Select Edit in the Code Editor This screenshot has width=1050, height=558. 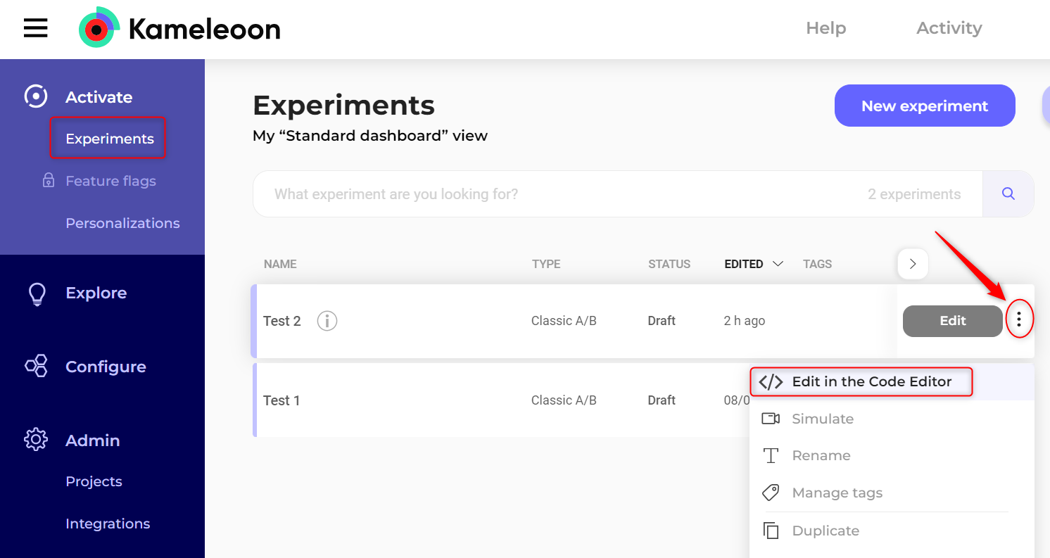[x=871, y=381]
